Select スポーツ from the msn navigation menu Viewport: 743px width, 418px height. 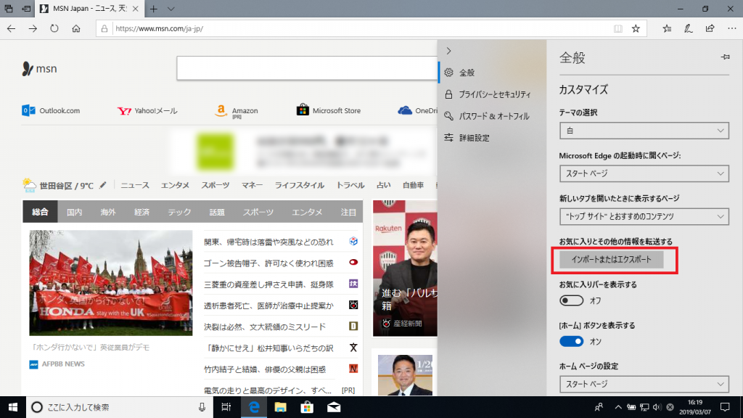(x=215, y=185)
